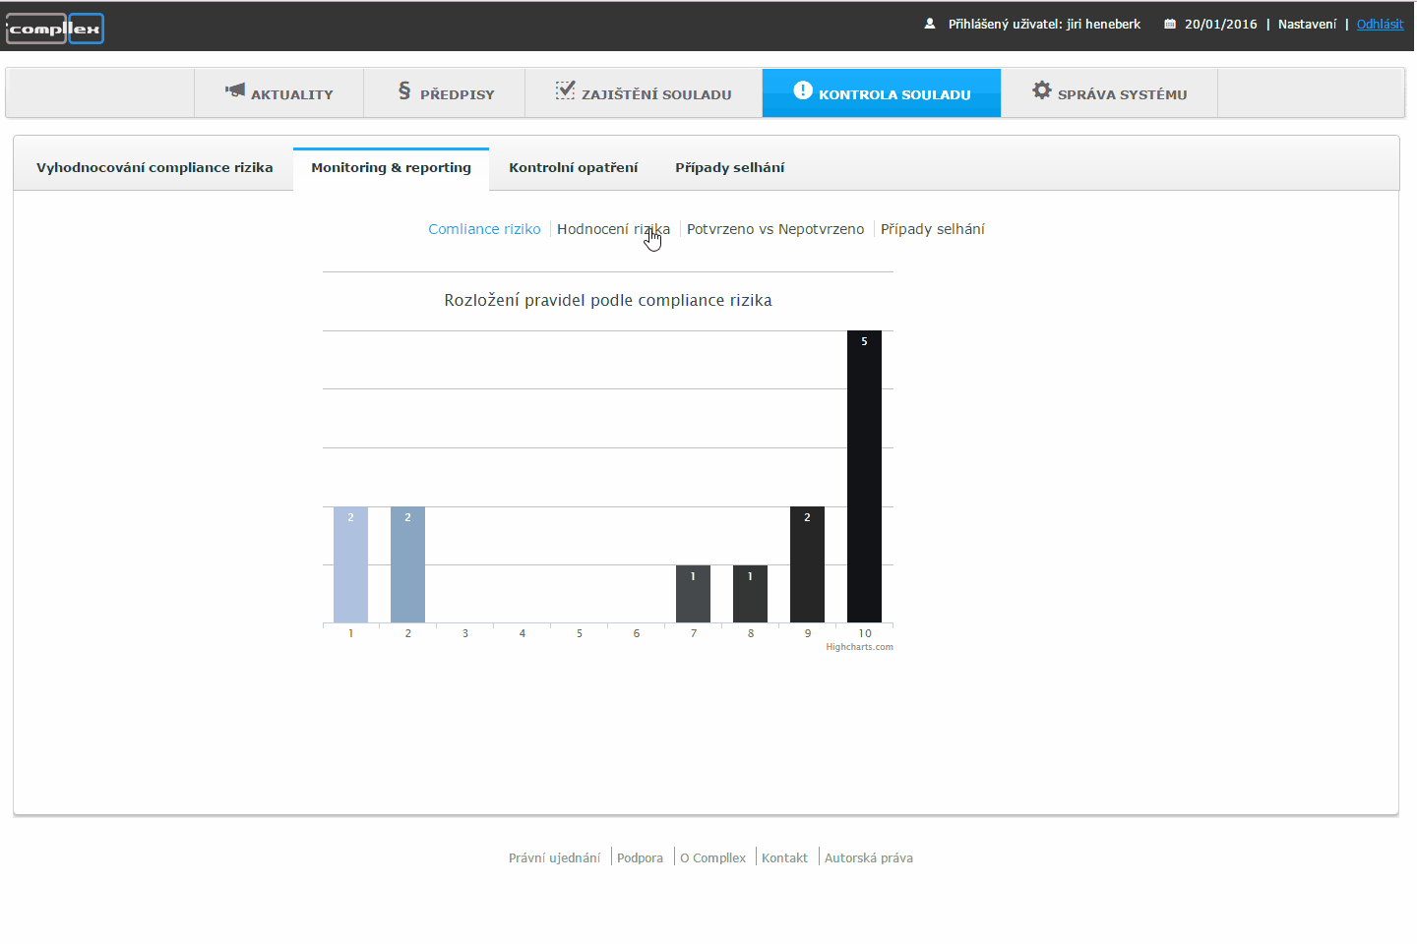Show the Hodnocení rizika chart
The height and width of the screenshot is (944, 1417).
(612, 229)
